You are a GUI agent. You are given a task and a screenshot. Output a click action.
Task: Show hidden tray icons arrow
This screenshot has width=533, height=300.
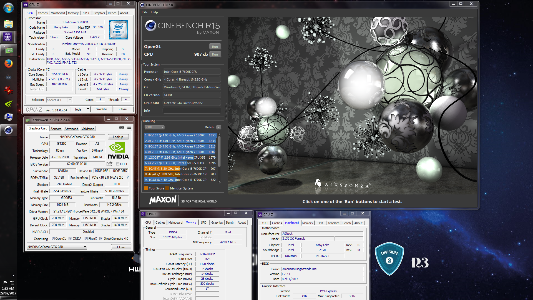(13, 276)
